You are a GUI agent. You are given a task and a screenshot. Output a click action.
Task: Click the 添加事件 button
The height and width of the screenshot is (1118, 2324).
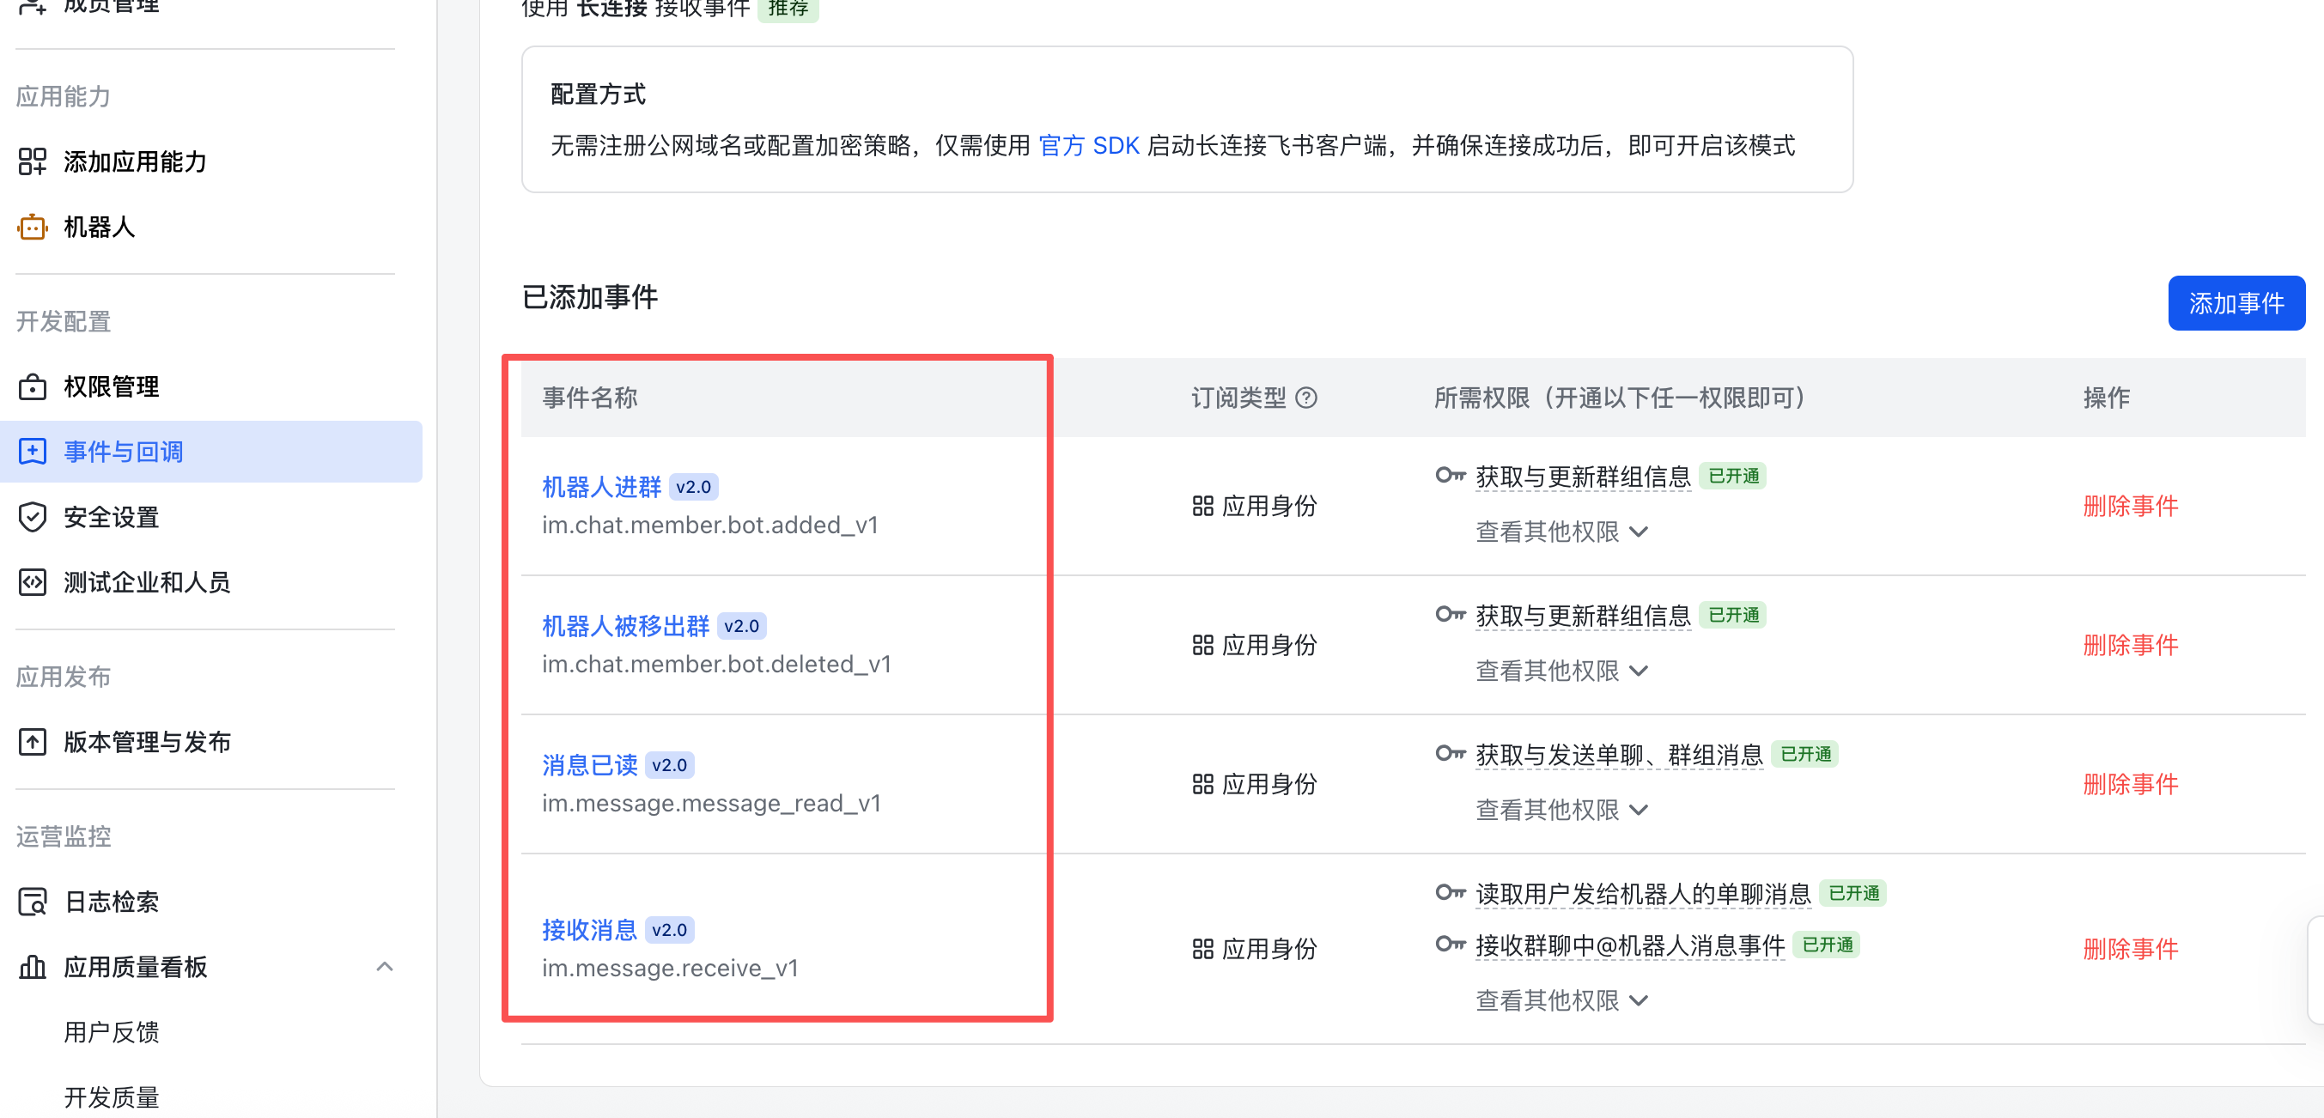coord(2236,303)
